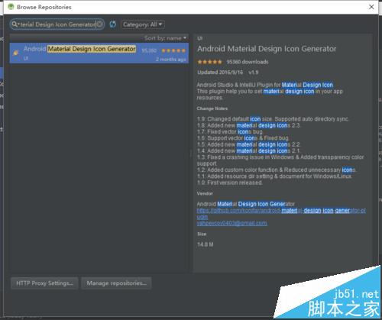Open the Category: All dropdown
382x320 pixels.
143,24
